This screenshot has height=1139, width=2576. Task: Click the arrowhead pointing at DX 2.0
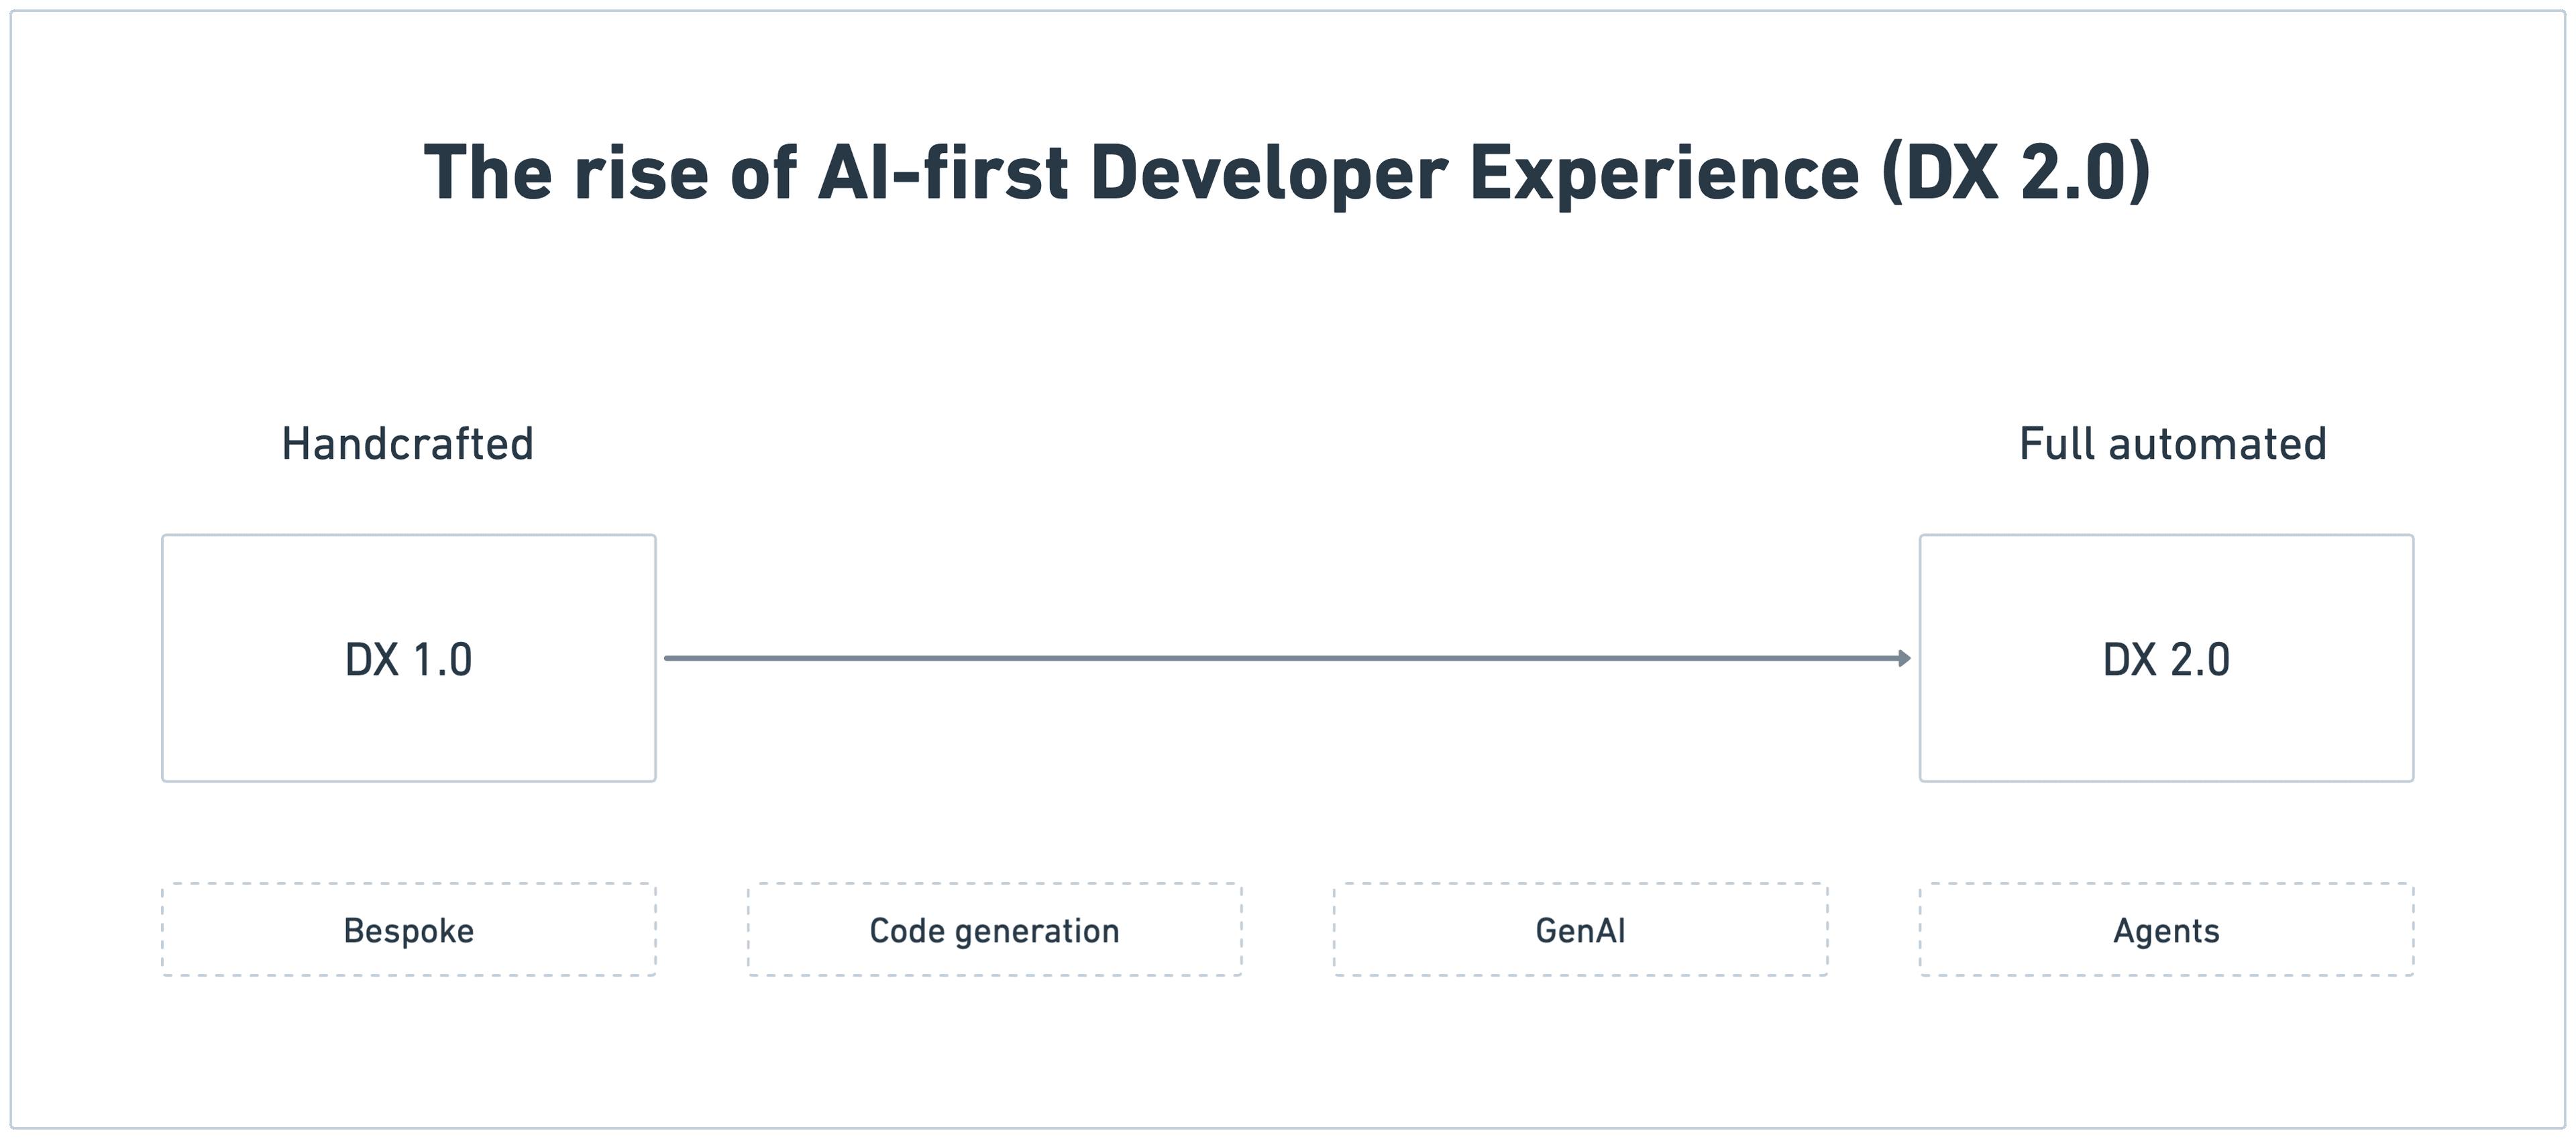coord(1905,658)
